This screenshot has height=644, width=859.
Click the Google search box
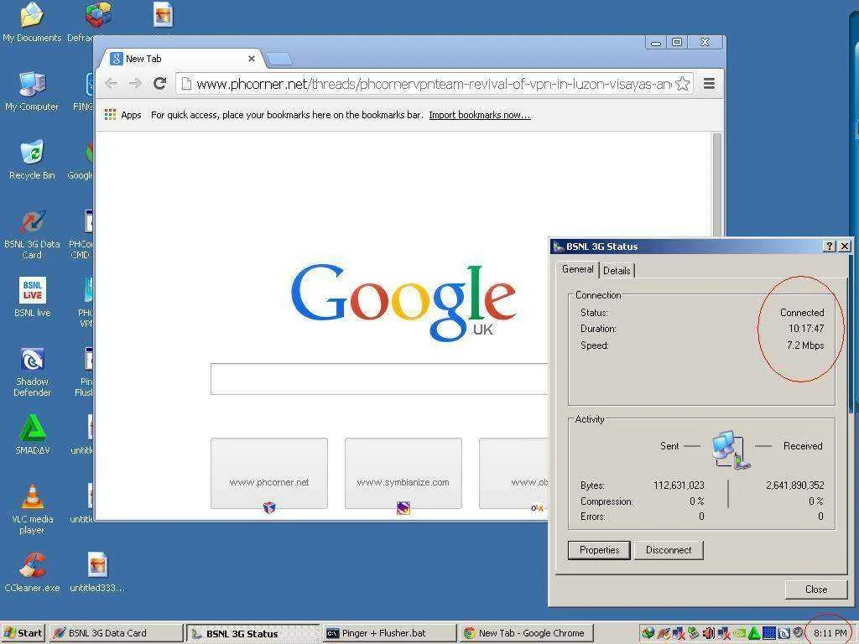pyautogui.click(x=379, y=378)
